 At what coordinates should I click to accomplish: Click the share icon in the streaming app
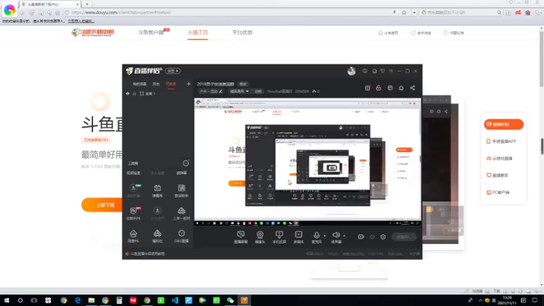coord(413,88)
